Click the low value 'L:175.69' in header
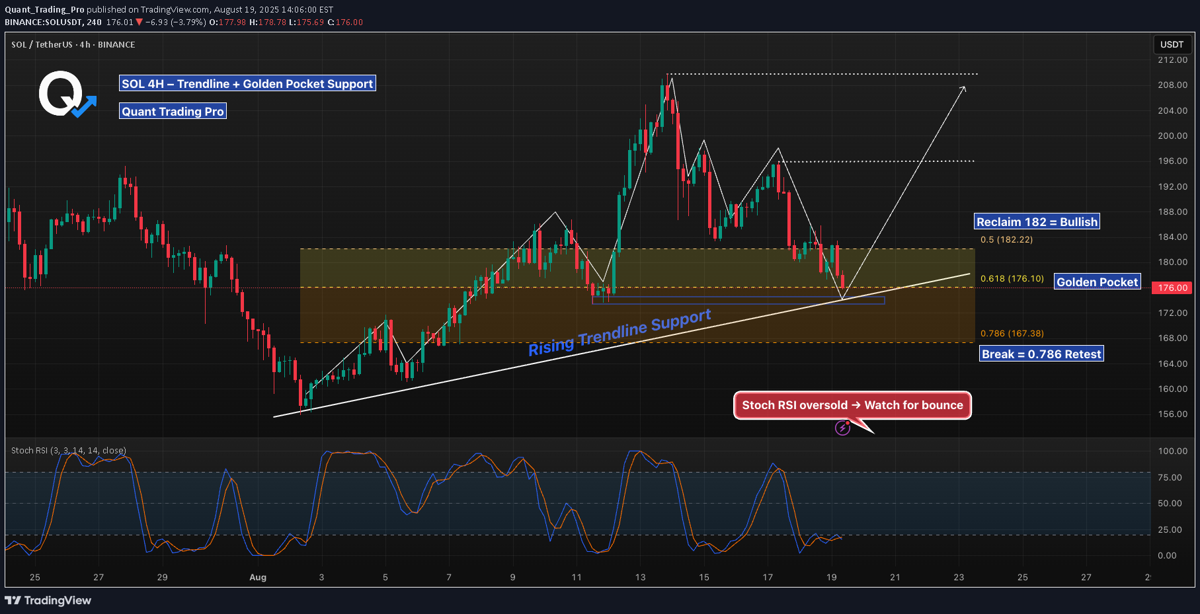This screenshot has width=1200, height=614. (x=306, y=22)
